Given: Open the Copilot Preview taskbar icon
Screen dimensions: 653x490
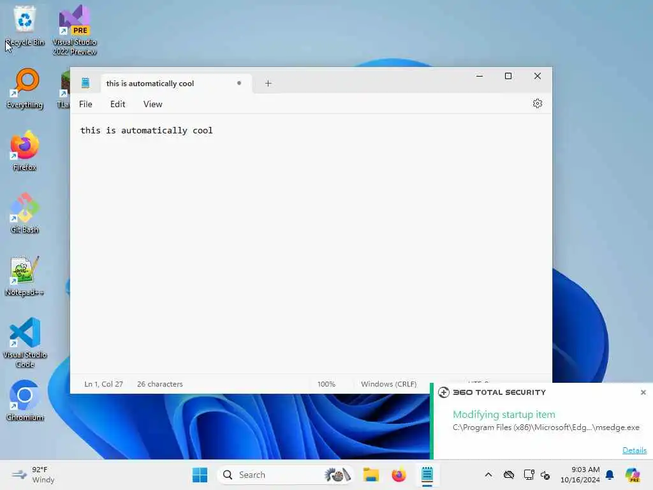Looking at the screenshot, I should [x=633, y=475].
